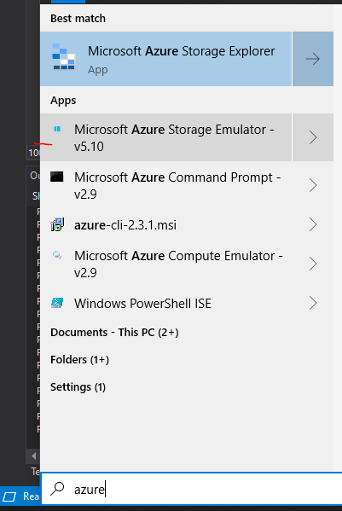Open Microsoft Azure Compute Emulator v2.9
The height and width of the screenshot is (511, 342).
click(x=165, y=264)
